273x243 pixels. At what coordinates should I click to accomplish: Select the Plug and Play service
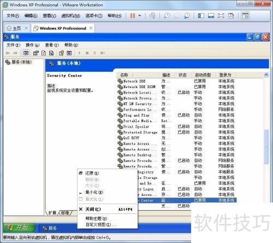coord(176,115)
